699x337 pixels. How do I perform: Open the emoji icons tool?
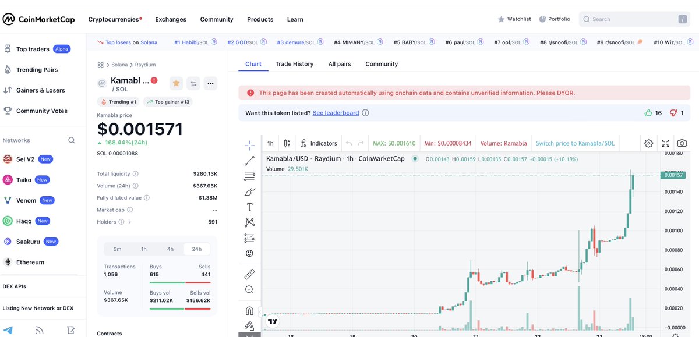[x=249, y=253]
